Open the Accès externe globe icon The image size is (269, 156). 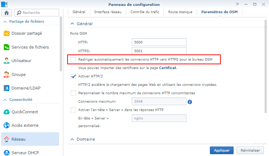click(7, 125)
